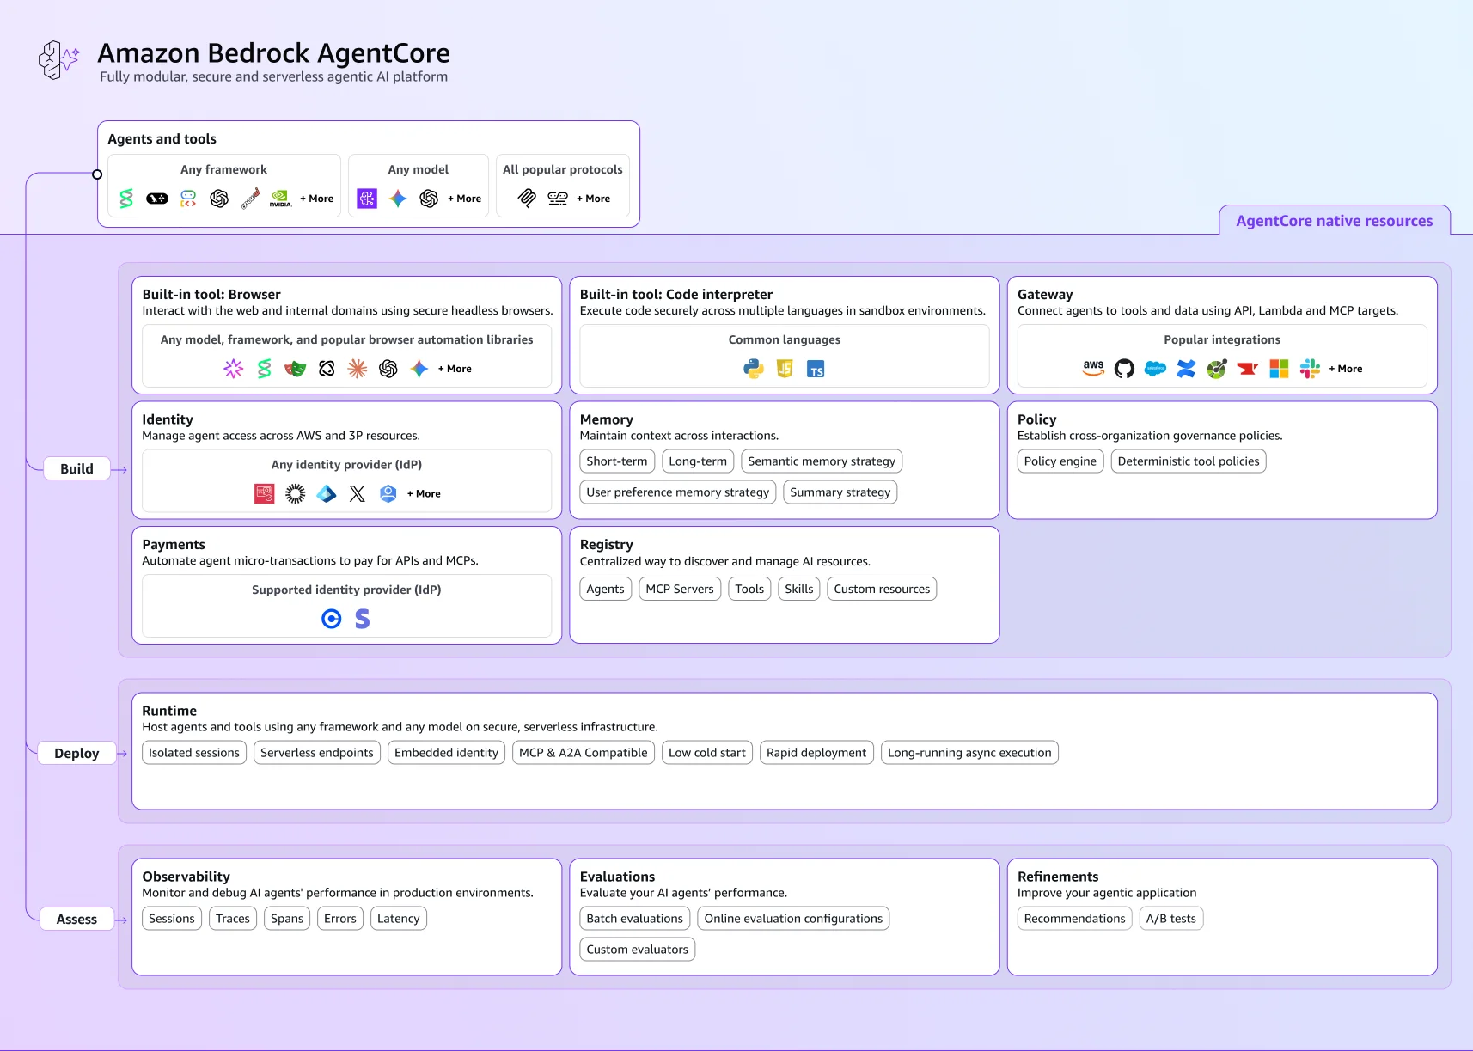Screen dimensions: 1473x1051
Task: Click the OpenAI logo under Any model
Action: [429, 199]
